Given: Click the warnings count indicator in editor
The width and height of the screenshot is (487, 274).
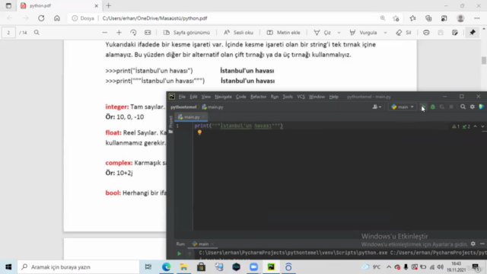Looking at the screenshot, I should coord(456,126).
